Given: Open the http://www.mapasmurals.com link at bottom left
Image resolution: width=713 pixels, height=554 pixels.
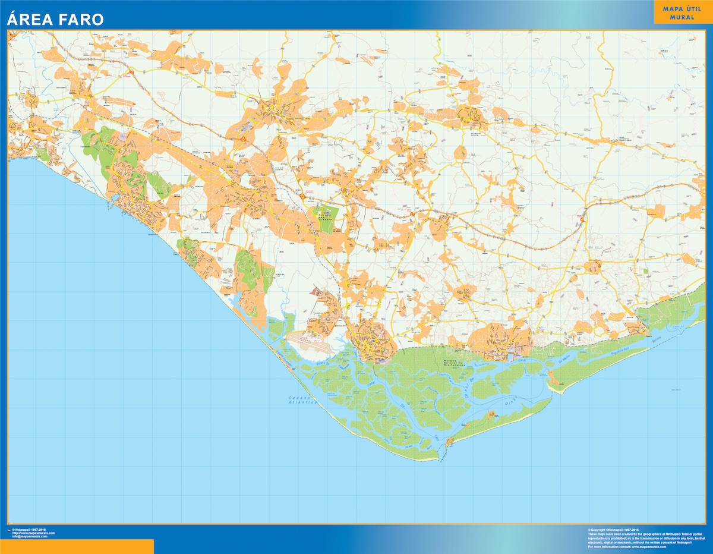Looking at the screenshot, I should tap(33, 533).
